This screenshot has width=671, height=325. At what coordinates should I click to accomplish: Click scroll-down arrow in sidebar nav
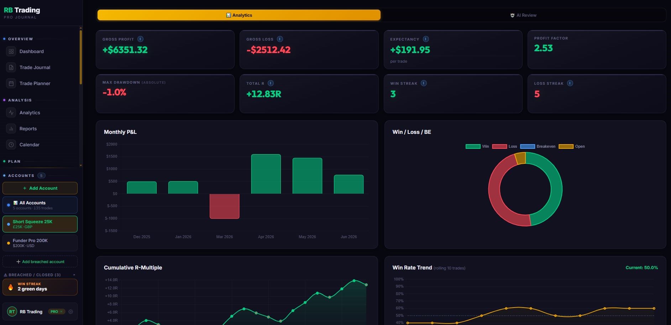point(81,165)
